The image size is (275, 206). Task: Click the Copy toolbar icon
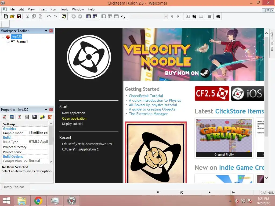tap(34, 16)
